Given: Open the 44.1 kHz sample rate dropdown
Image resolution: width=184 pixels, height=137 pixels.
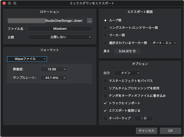Looking at the screenshot, I should click(x=54, y=78).
